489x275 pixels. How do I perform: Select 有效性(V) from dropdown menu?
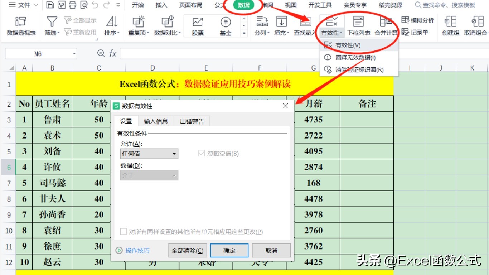pyautogui.click(x=359, y=45)
